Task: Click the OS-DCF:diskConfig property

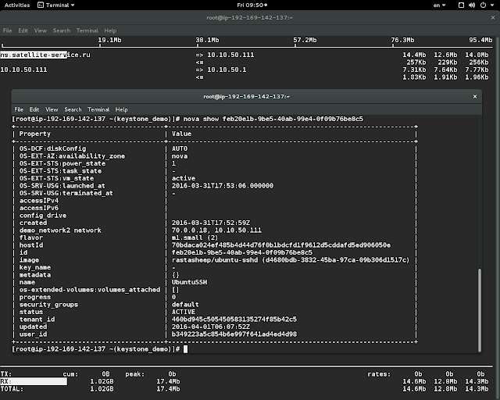Action: [x=52, y=148]
